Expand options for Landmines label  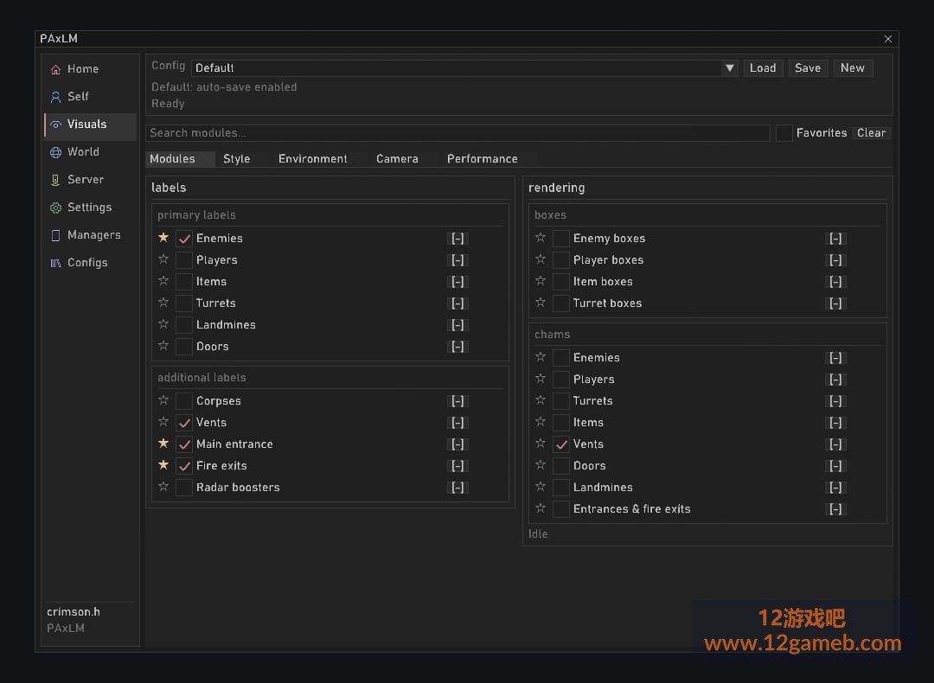tap(457, 325)
